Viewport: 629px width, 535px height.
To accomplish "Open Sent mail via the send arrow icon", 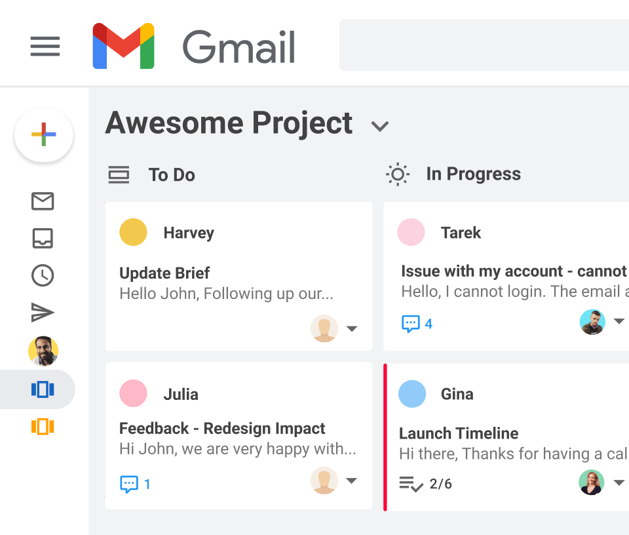I will (x=42, y=313).
